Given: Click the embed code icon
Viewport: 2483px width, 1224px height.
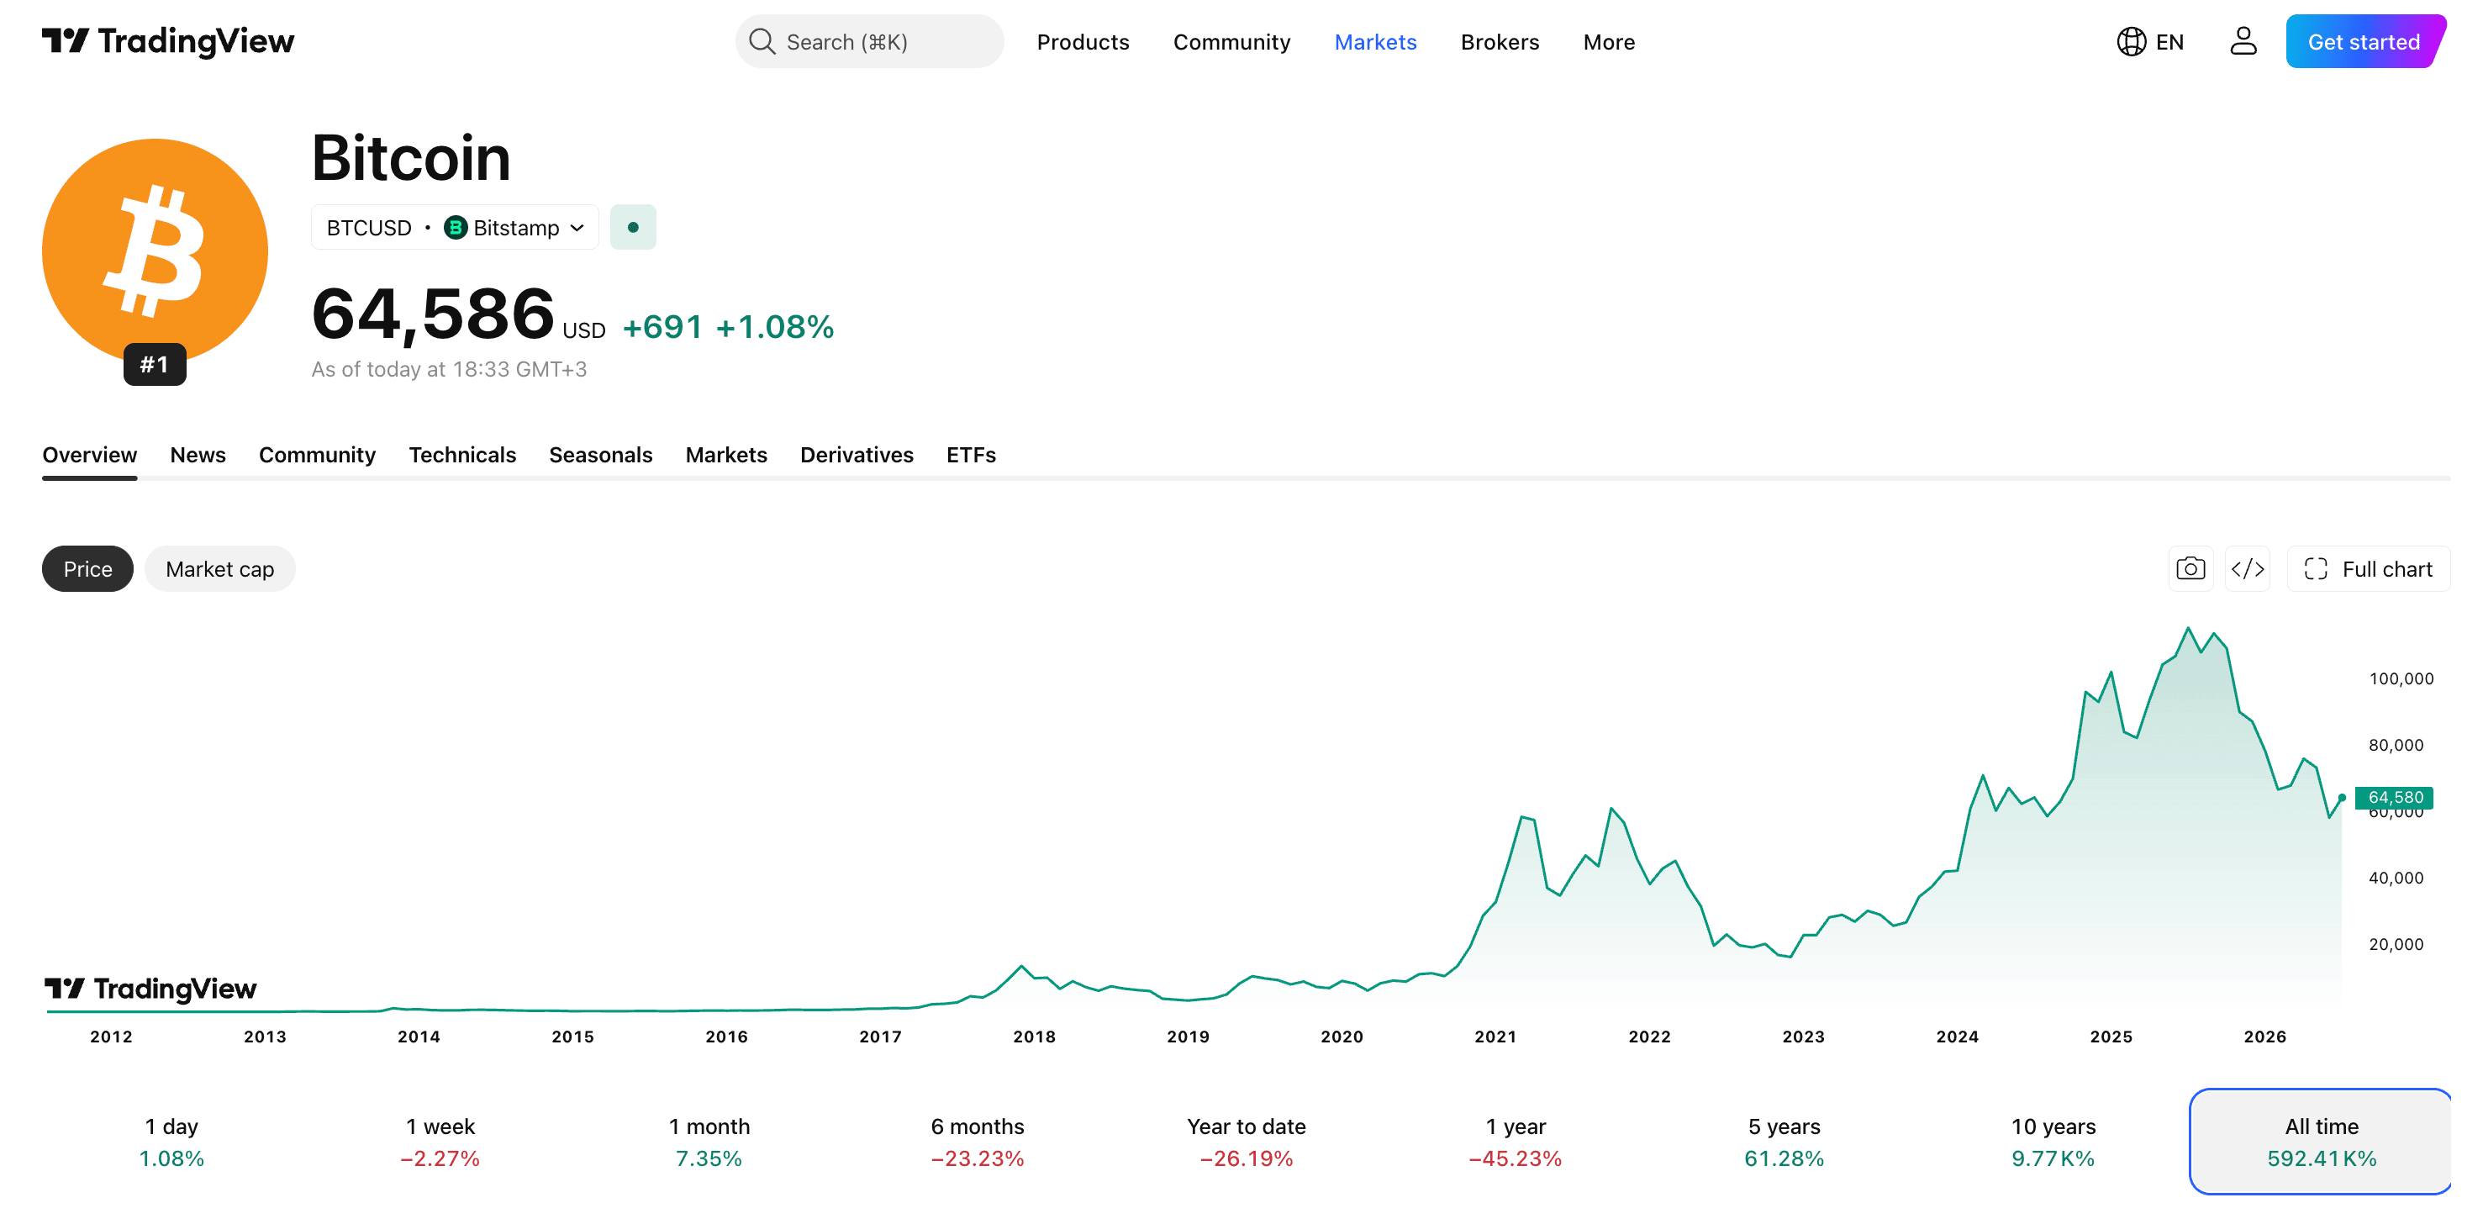Looking at the screenshot, I should [2247, 568].
